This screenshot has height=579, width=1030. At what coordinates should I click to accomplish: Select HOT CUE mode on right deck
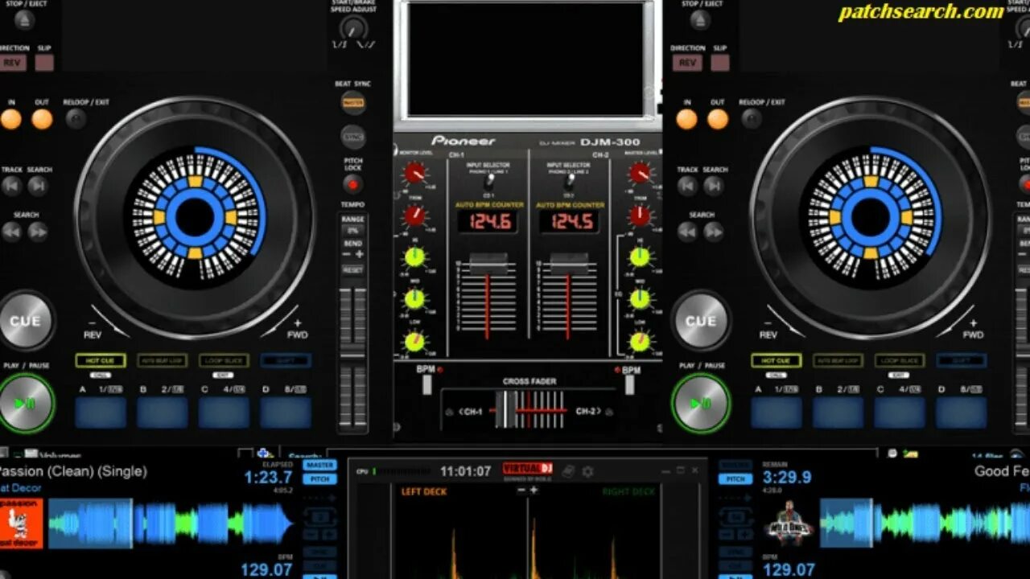pos(776,361)
